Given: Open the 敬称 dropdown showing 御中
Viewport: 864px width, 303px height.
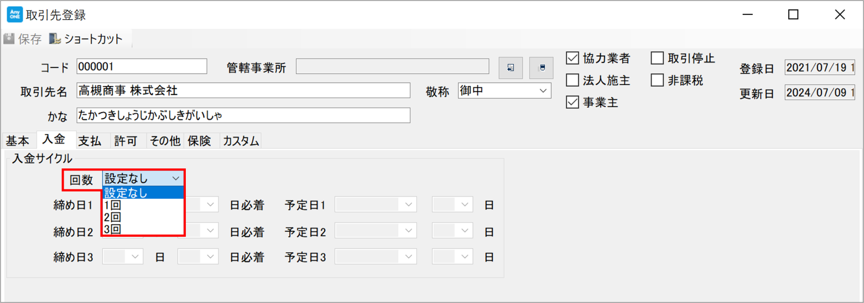Looking at the screenshot, I should 504,91.
